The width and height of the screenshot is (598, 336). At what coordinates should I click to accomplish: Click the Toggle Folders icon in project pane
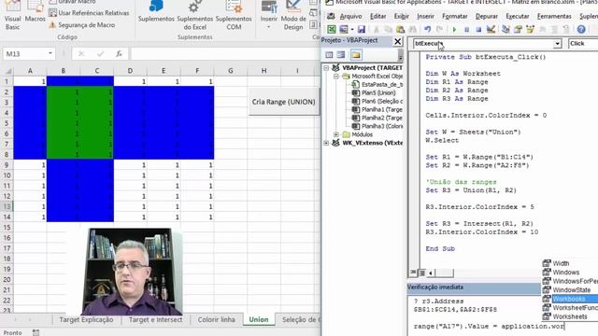click(x=356, y=55)
